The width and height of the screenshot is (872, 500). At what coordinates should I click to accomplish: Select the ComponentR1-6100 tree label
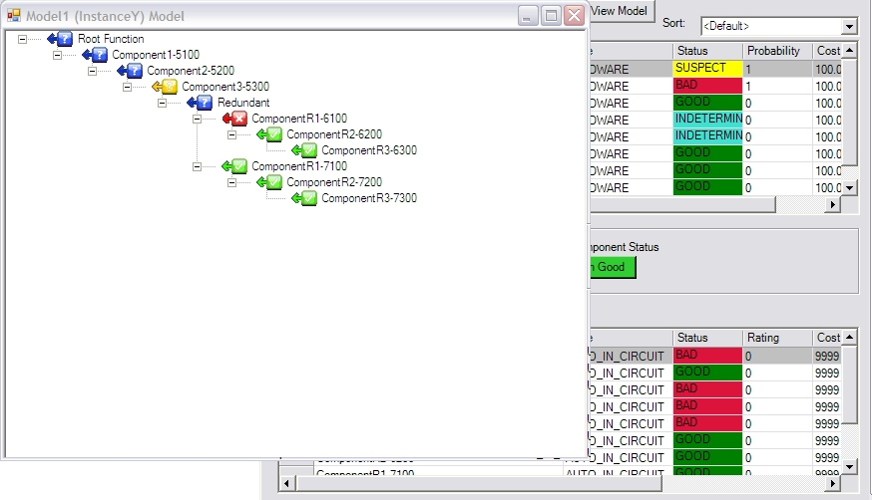pos(299,119)
